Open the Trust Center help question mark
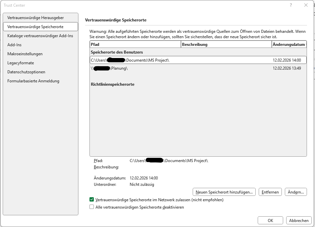Image resolution: width=315 pixels, height=227 pixels. [x=291, y=5]
